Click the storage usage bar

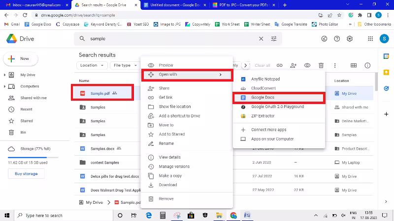[33, 157]
